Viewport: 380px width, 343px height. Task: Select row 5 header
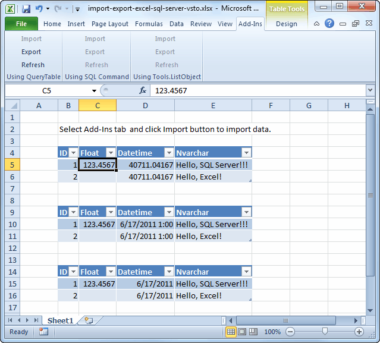tap(12, 165)
